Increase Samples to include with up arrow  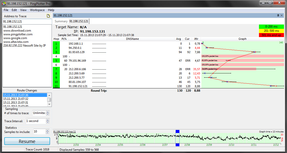(48, 130)
